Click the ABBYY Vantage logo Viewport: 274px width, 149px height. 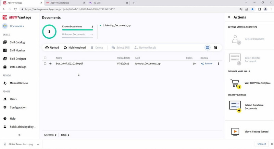(x=17, y=17)
